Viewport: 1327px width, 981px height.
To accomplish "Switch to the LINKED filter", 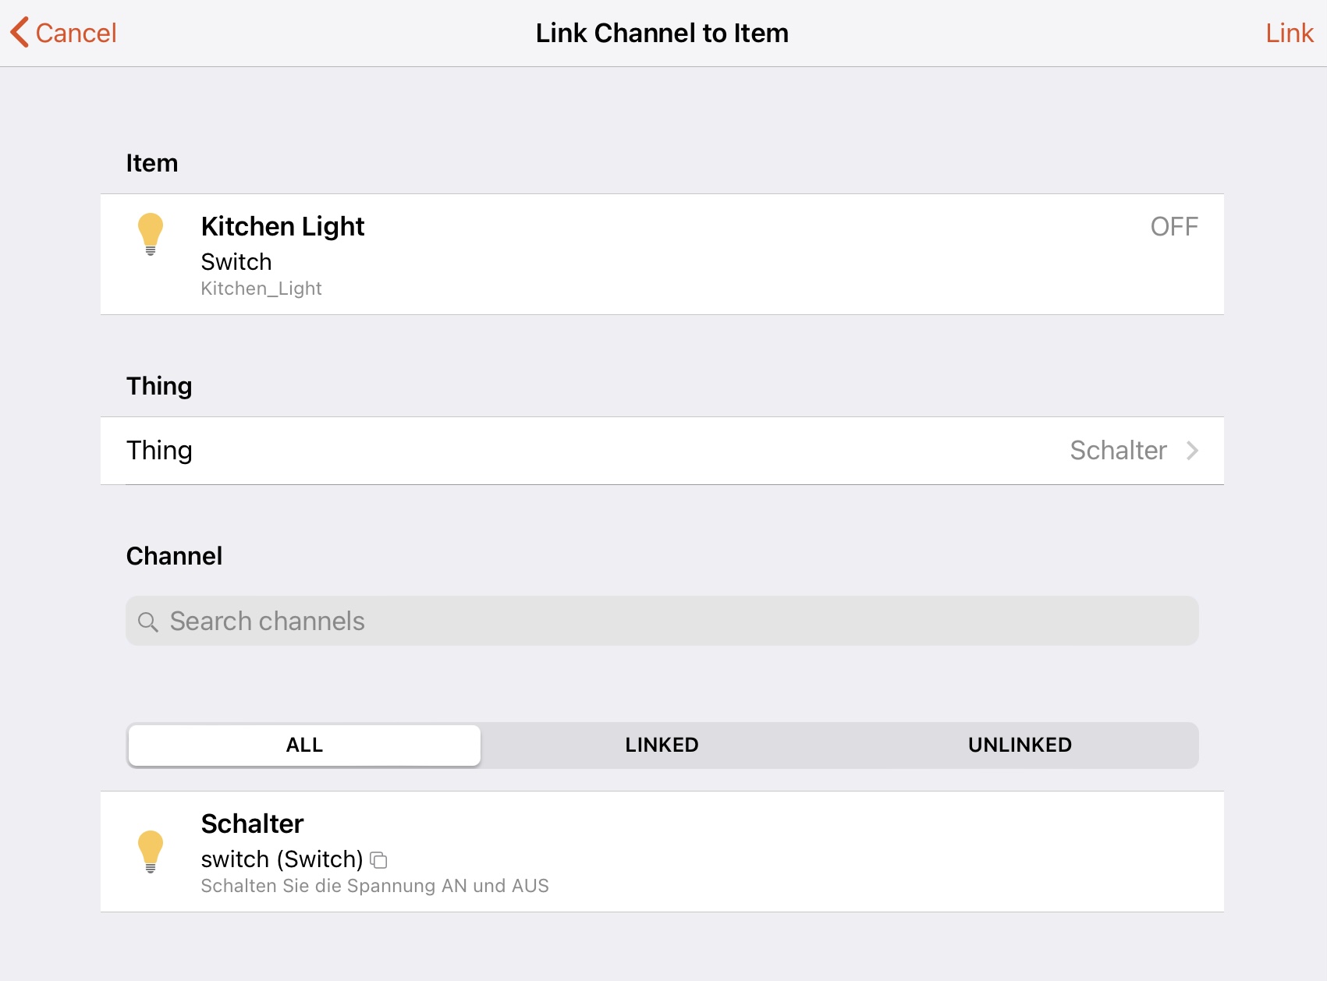I will click(x=661, y=745).
